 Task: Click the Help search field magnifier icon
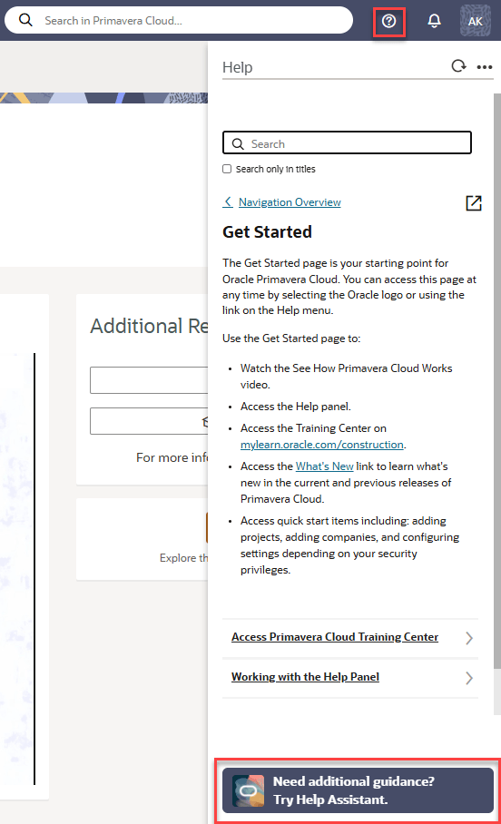pyautogui.click(x=238, y=144)
